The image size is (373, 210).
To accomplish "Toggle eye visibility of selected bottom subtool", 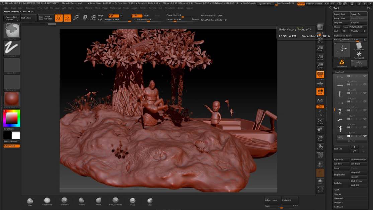I will pyautogui.click(x=365, y=136).
